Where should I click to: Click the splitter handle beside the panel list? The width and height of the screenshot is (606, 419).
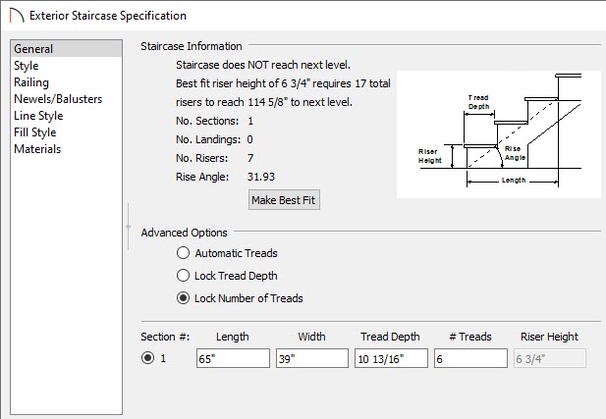(129, 227)
